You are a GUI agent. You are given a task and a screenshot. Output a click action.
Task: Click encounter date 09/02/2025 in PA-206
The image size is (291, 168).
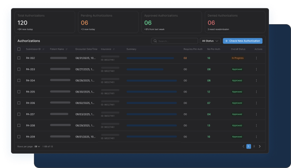[85, 103]
